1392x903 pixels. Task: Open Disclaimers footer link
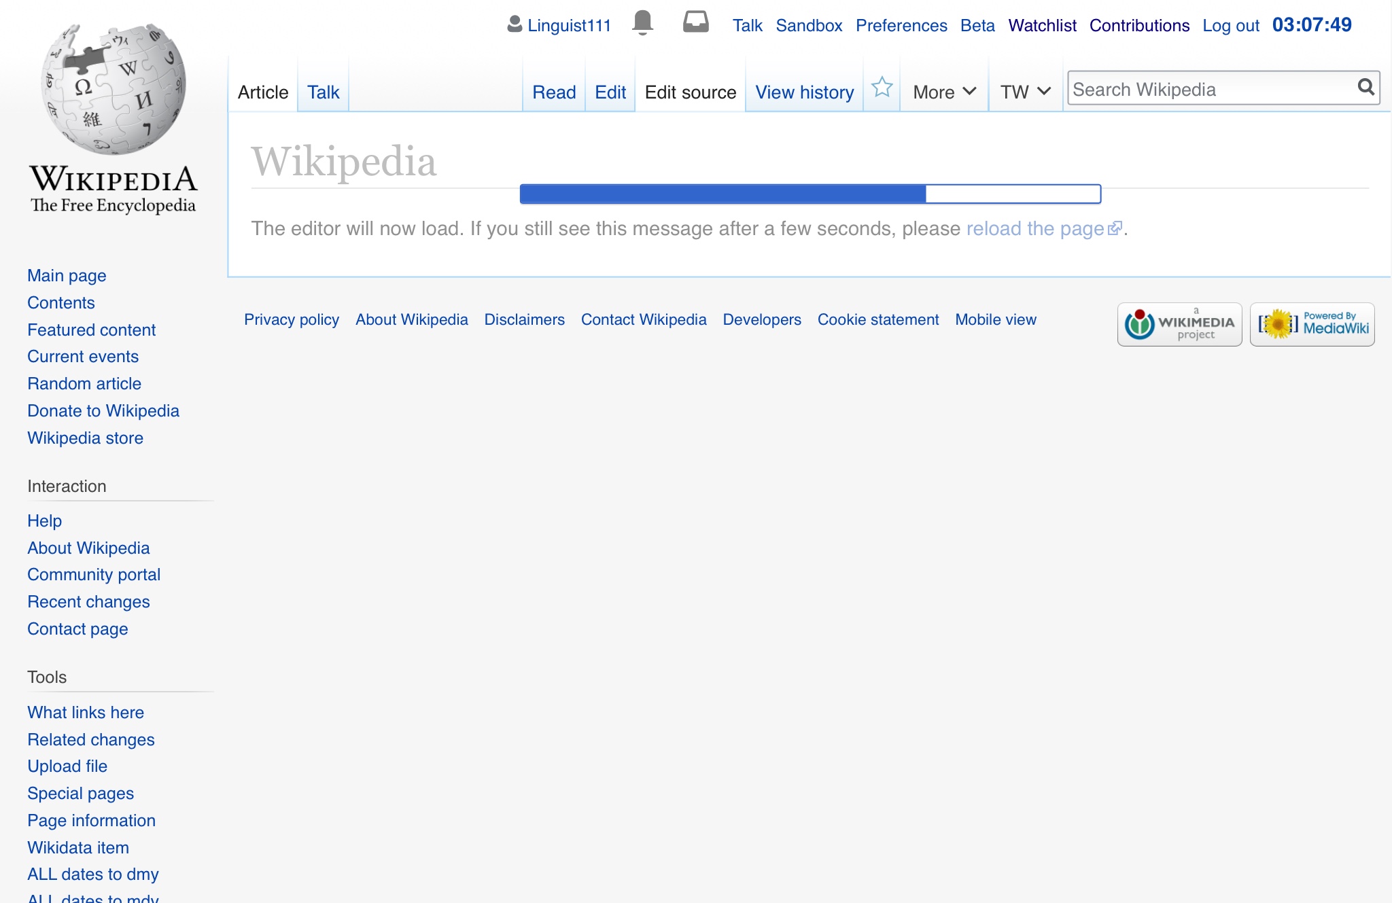coord(525,319)
